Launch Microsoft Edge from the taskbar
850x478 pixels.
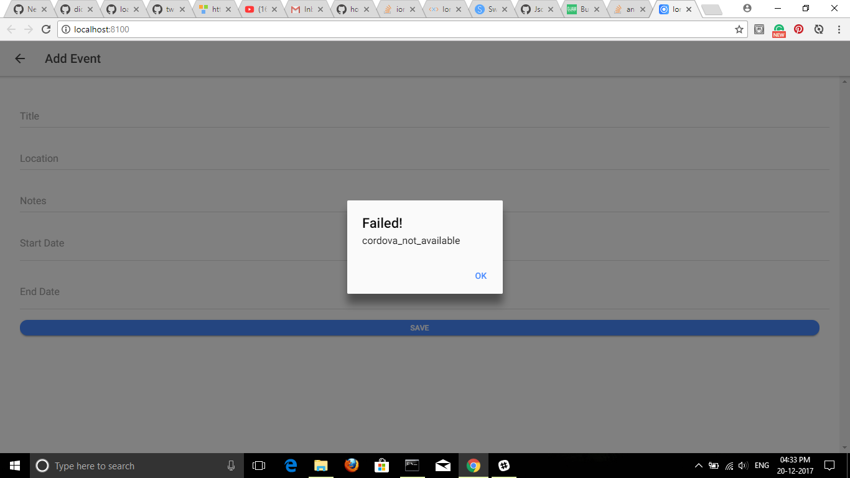(x=291, y=466)
